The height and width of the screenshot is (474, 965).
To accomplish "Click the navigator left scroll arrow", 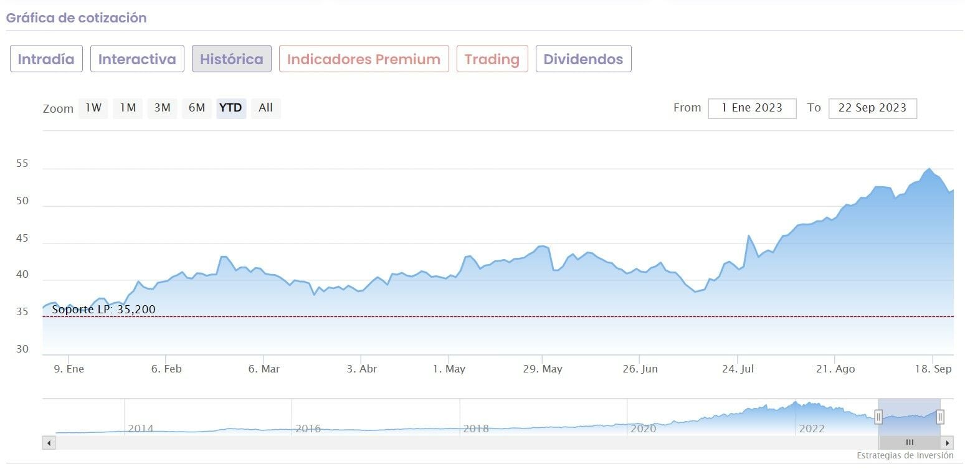I will point(49,443).
